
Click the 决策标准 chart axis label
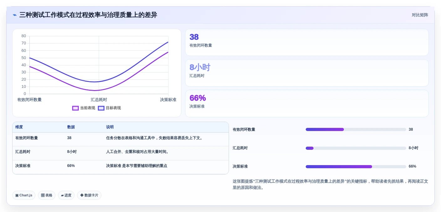(x=168, y=100)
